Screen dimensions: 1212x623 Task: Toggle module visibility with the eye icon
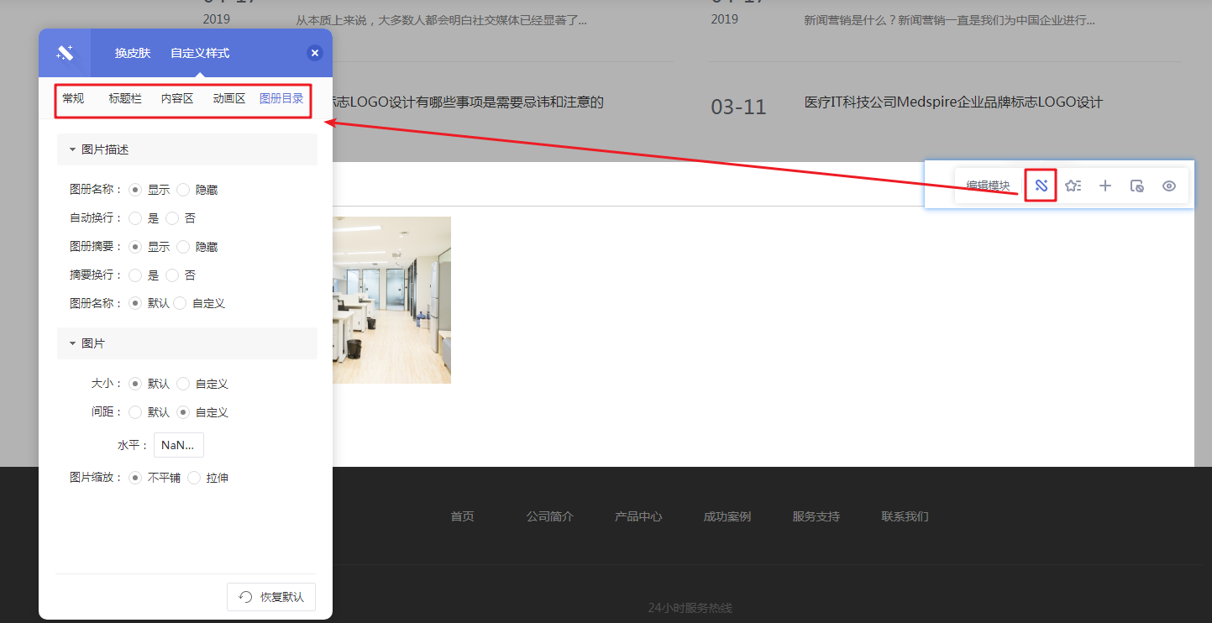[x=1169, y=186]
